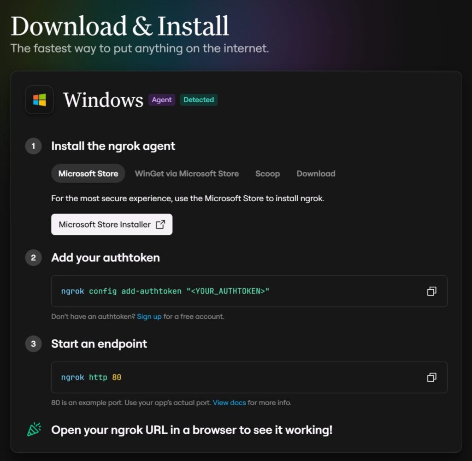Screen dimensions: 472x461
Task: Open the View docs link
Action: 229,403
